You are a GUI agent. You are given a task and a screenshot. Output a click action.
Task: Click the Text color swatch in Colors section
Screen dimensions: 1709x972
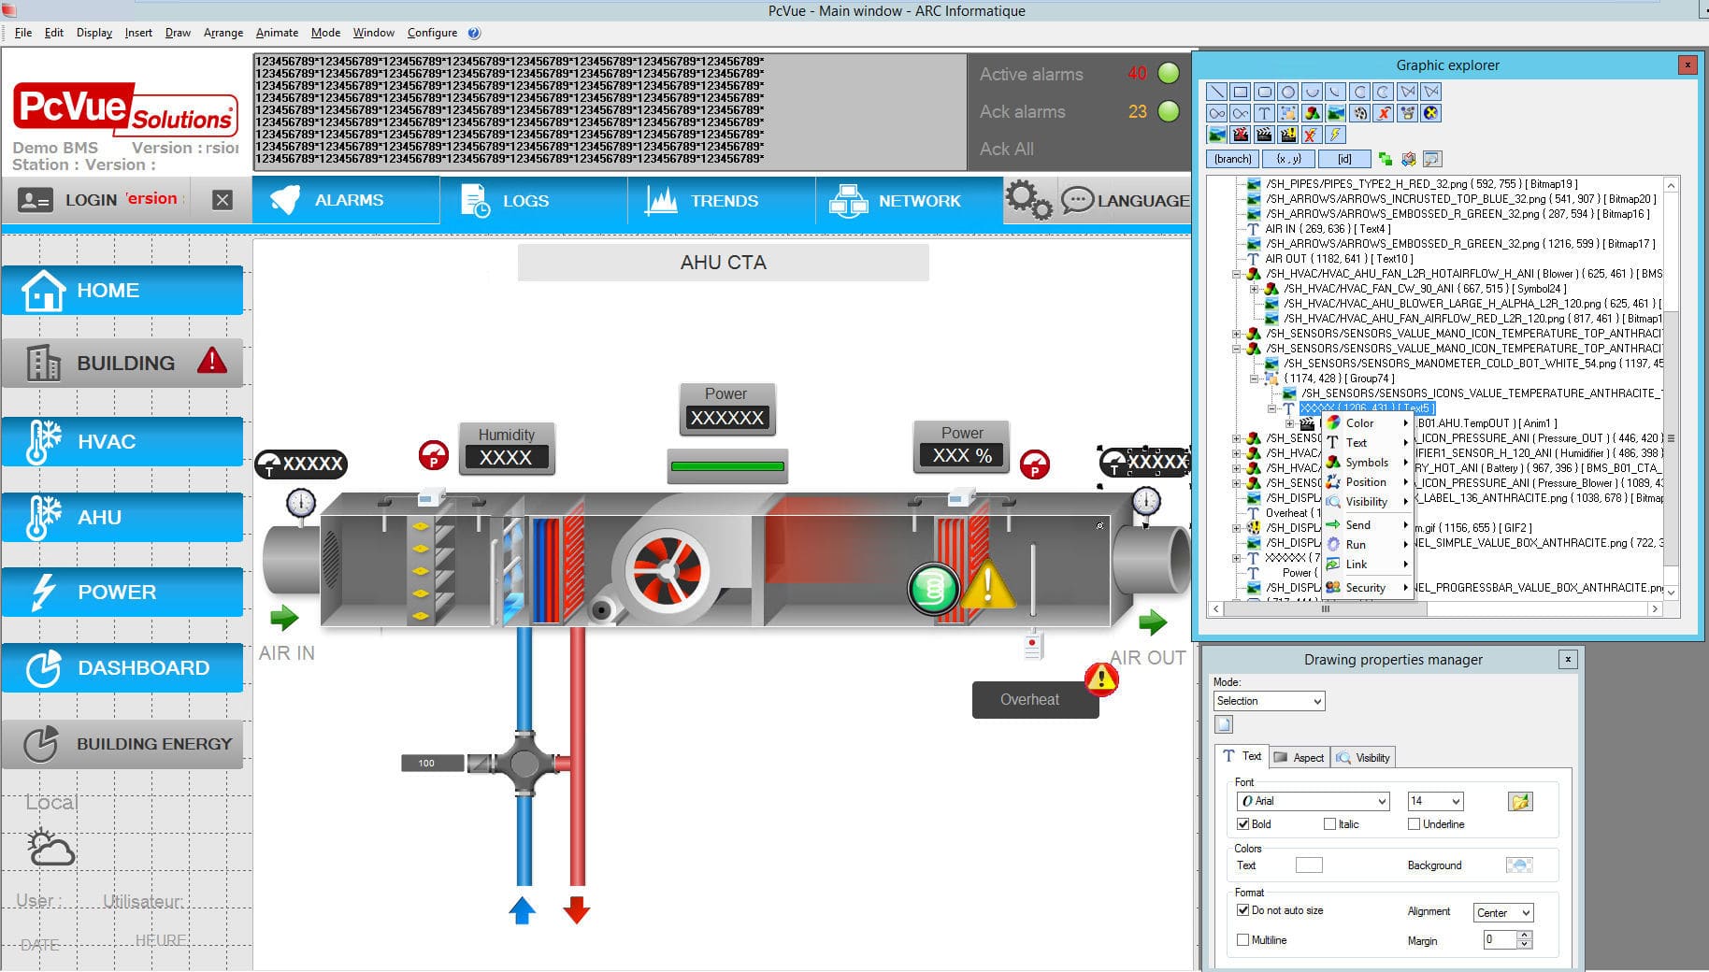[1309, 865]
